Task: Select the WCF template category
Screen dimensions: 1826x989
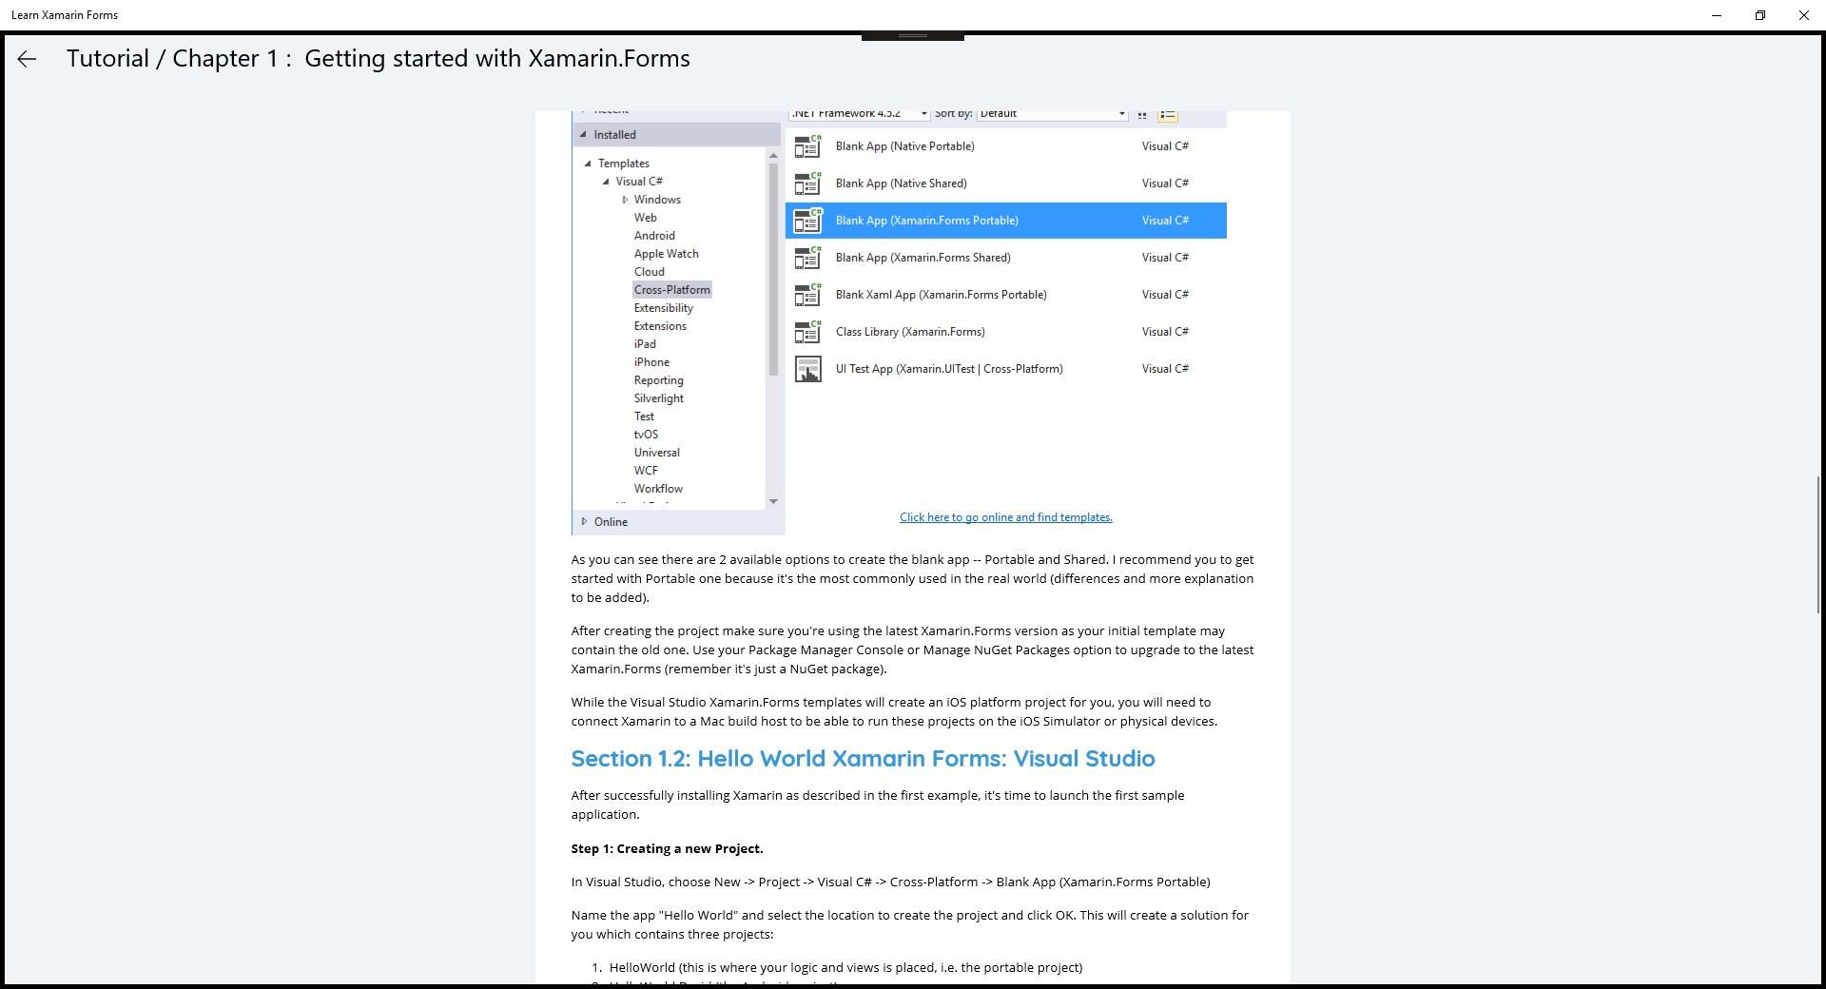Action: click(646, 471)
